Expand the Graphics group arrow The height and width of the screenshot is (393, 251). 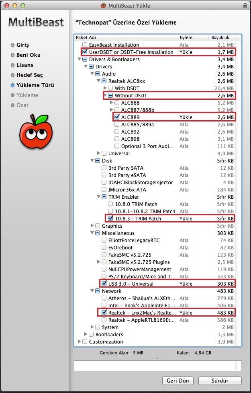coord(92,226)
